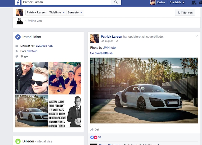Open the friend requests icon

tap(194, 2)
